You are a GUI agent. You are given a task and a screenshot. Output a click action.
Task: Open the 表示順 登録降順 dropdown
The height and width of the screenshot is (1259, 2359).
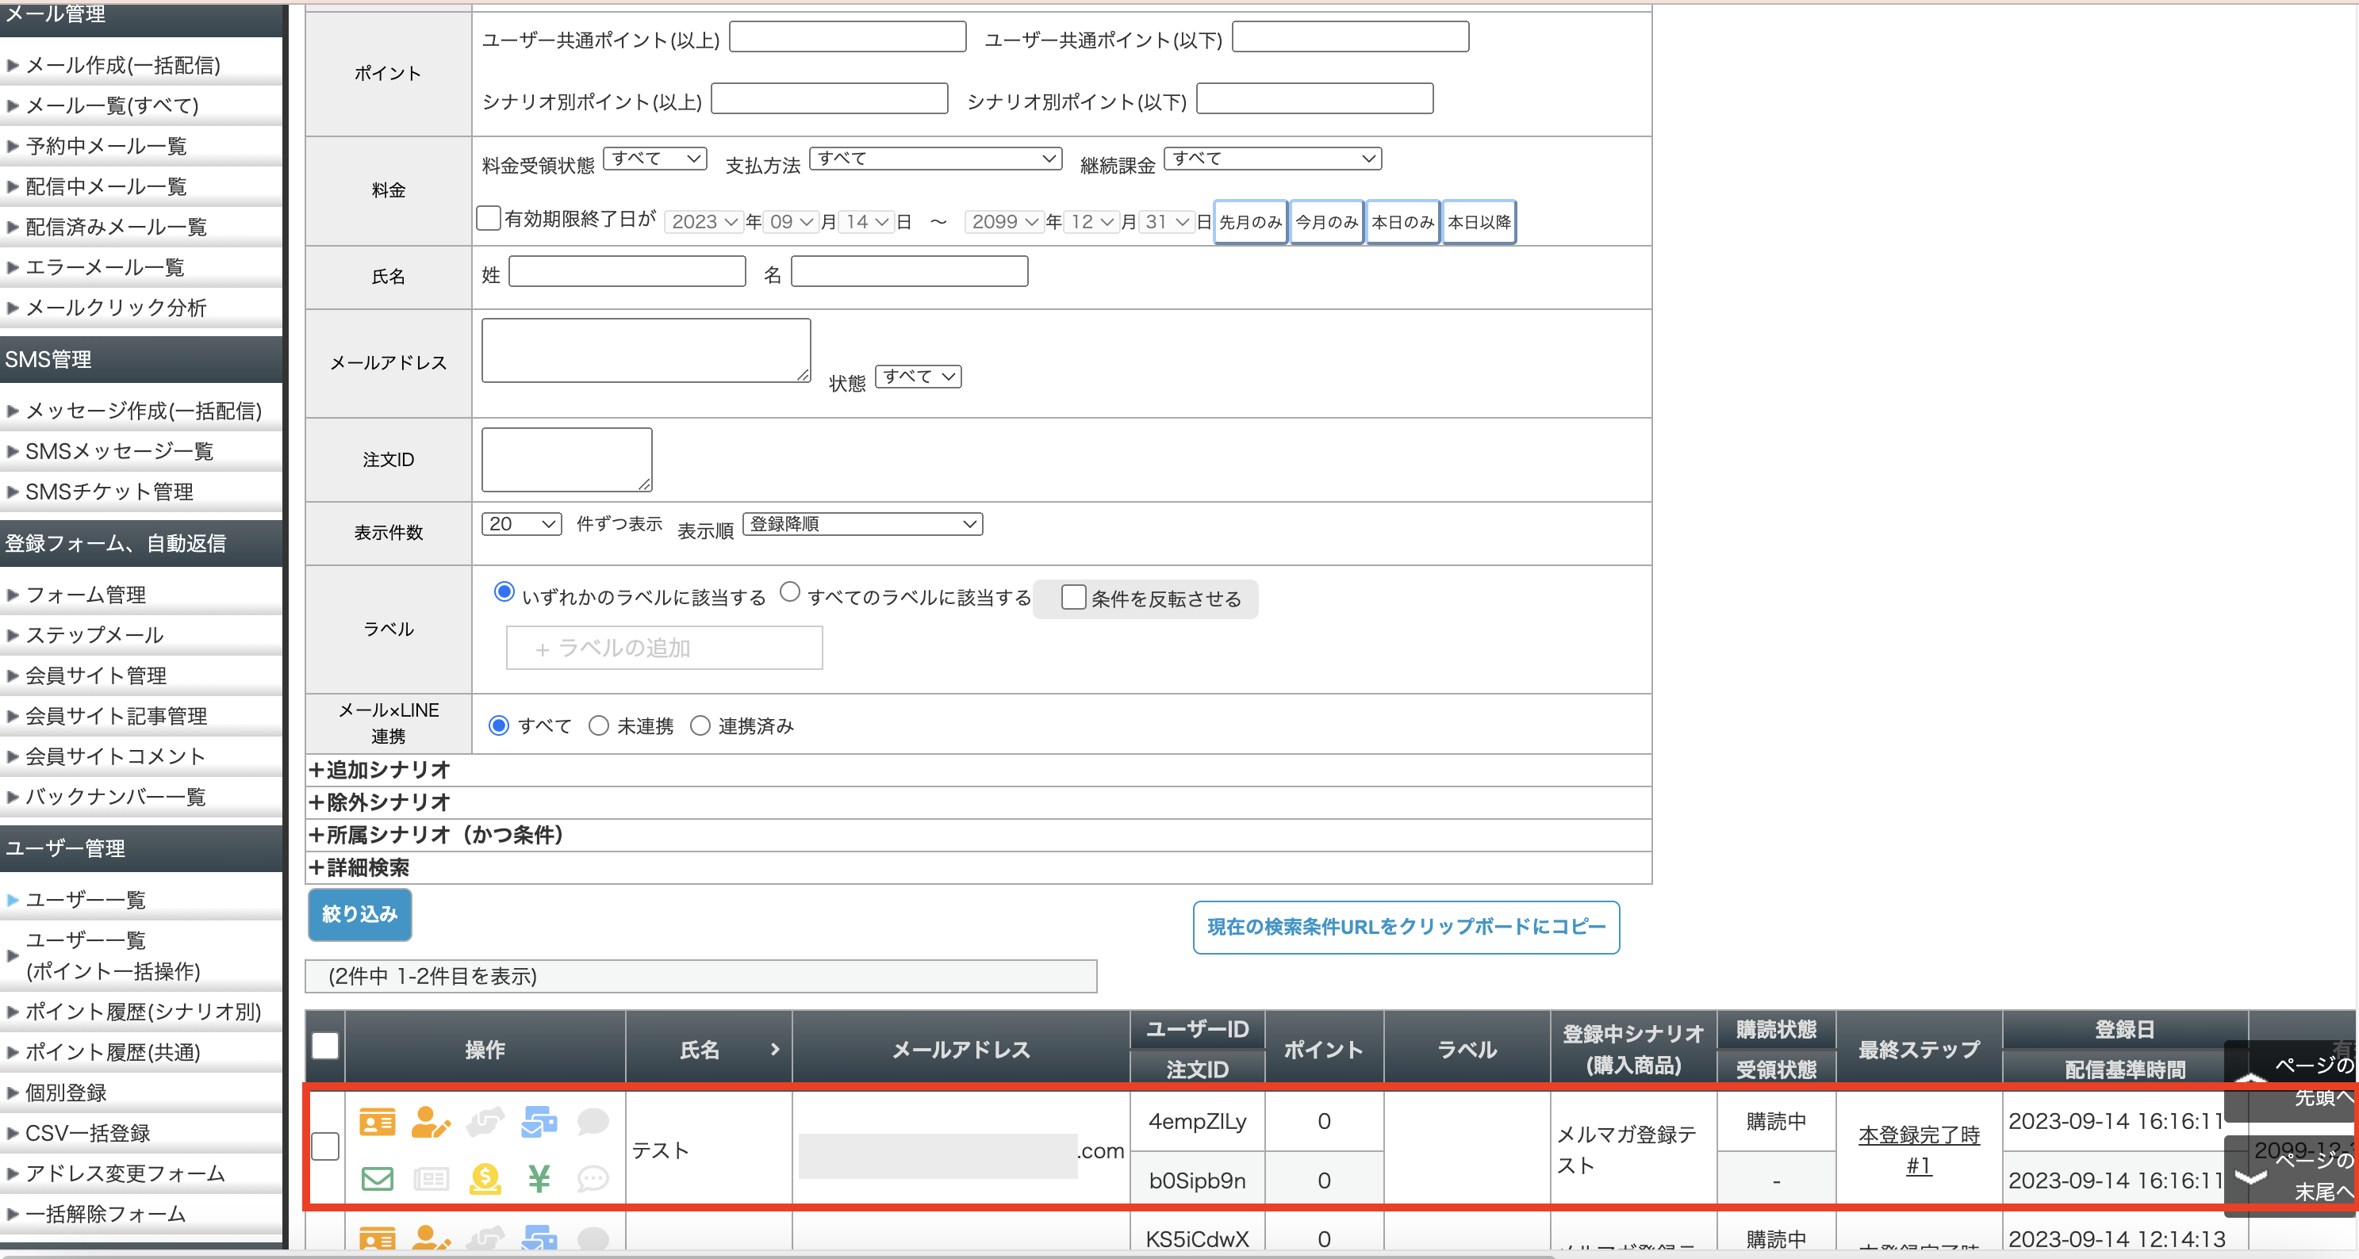(861, 524)
